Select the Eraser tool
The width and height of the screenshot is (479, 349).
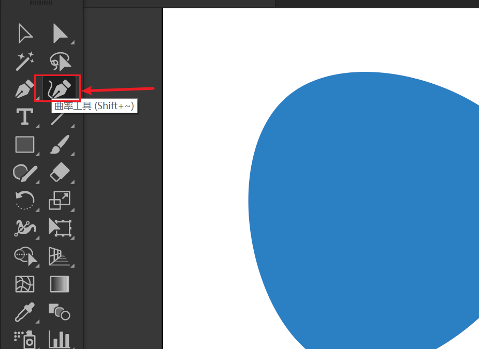tap(60, 172)
